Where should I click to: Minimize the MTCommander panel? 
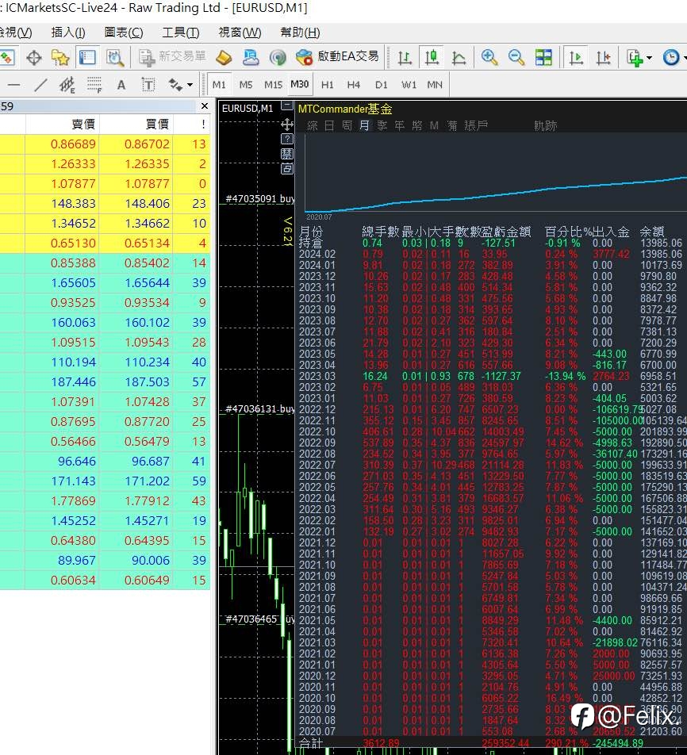pyautogui.click(x=287, y=105)
